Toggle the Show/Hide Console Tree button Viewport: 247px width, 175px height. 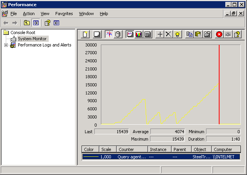pyautogui.click(x=36, y=23)
